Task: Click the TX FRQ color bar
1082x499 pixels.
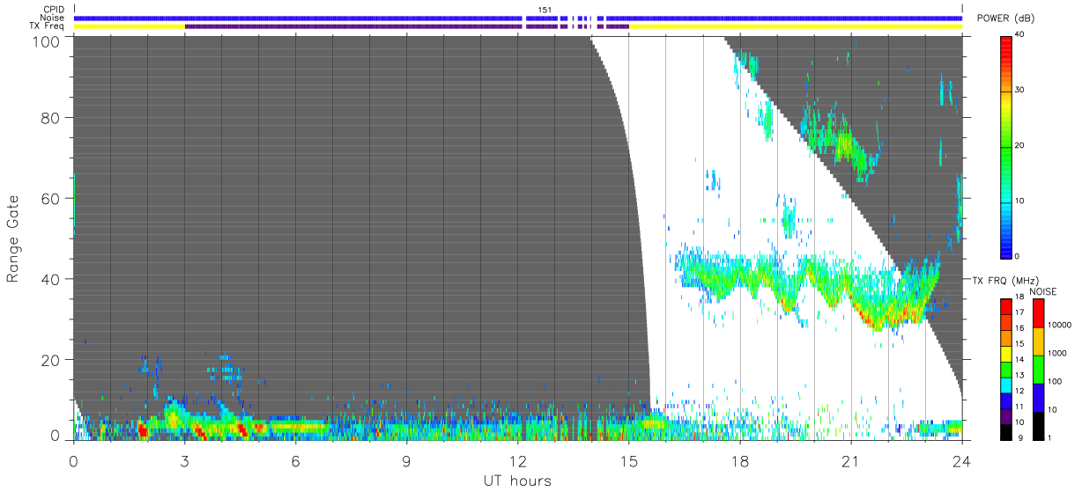Action: 1006,369
